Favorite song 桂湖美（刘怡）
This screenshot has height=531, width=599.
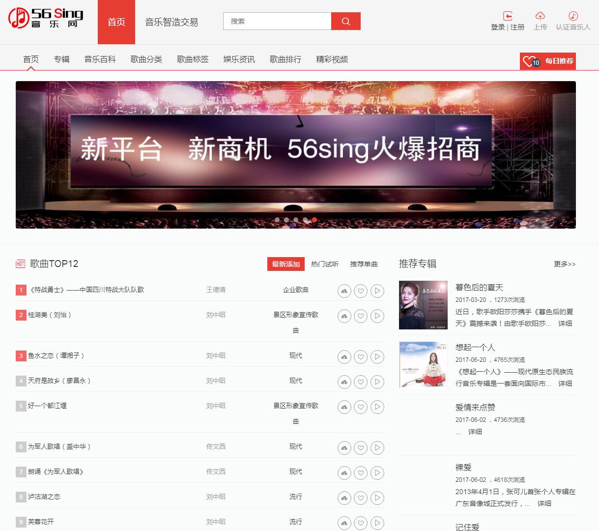click(361, 316)
